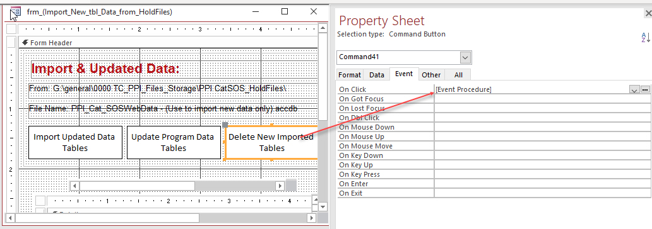Minimize the frm_ form design window

coord(256,11)
